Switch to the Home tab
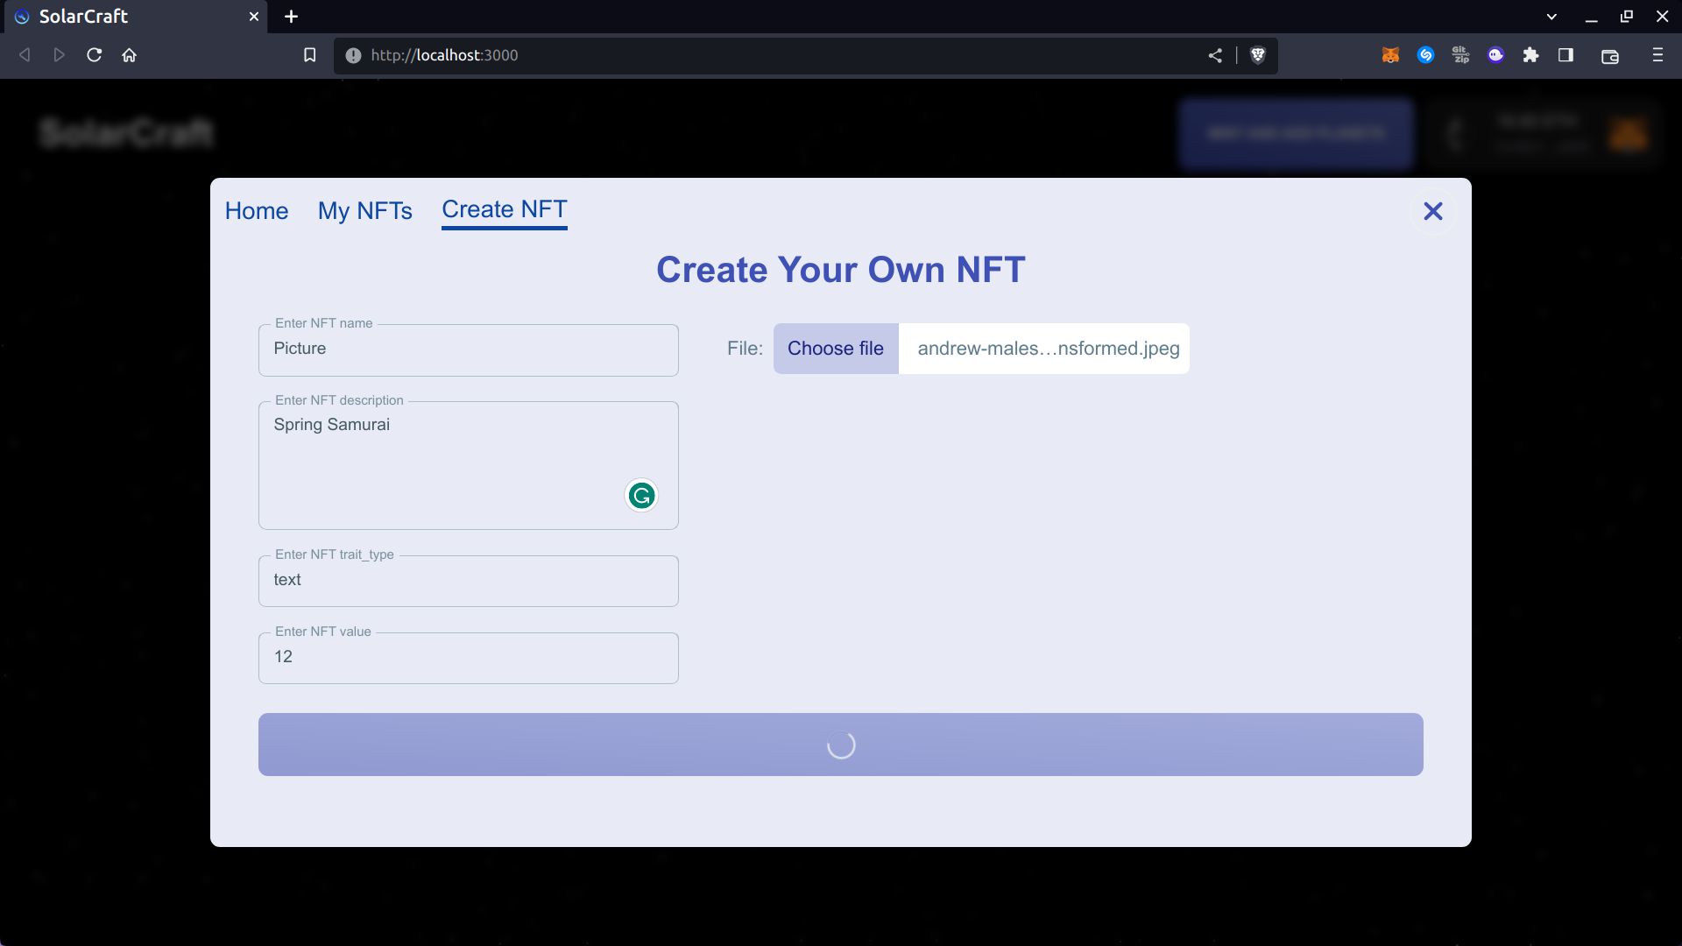1682x946 pixels. click(257, 211)
